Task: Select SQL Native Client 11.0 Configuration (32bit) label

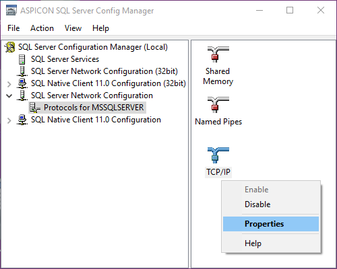Action: pos(109,83)
